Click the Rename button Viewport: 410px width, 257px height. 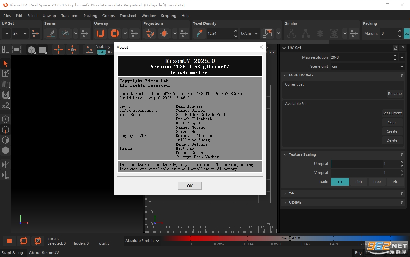tap(394, 94)
